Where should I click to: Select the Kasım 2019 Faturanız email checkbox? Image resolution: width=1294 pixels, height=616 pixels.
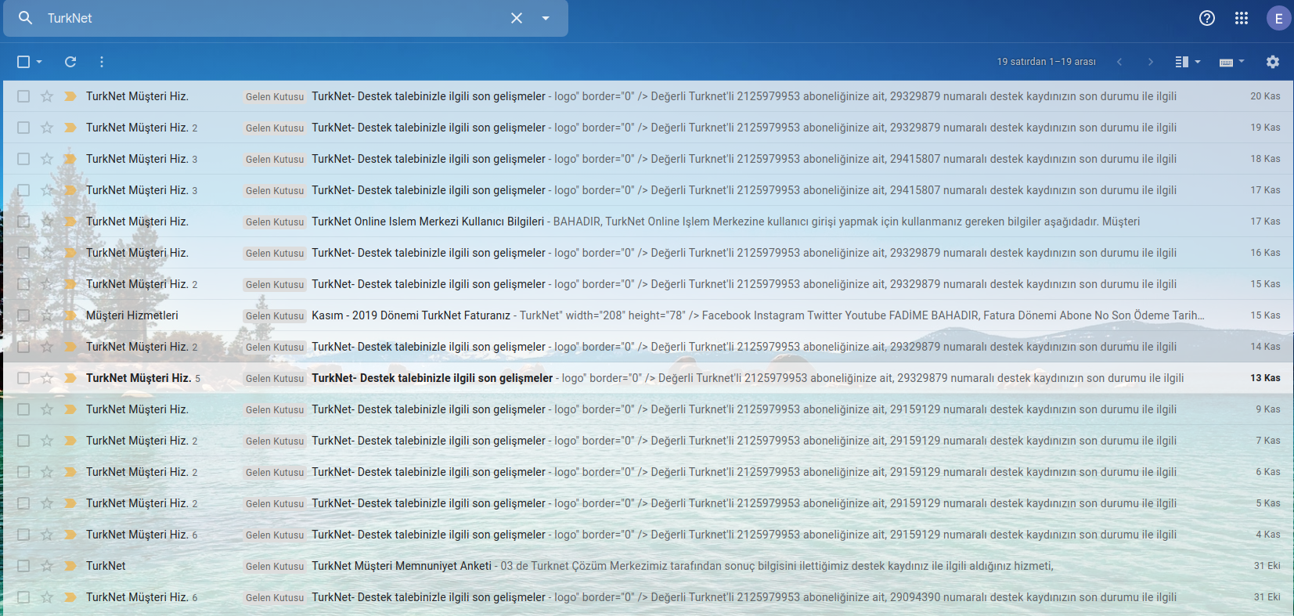pyautogui.click(x=23, y=315)
